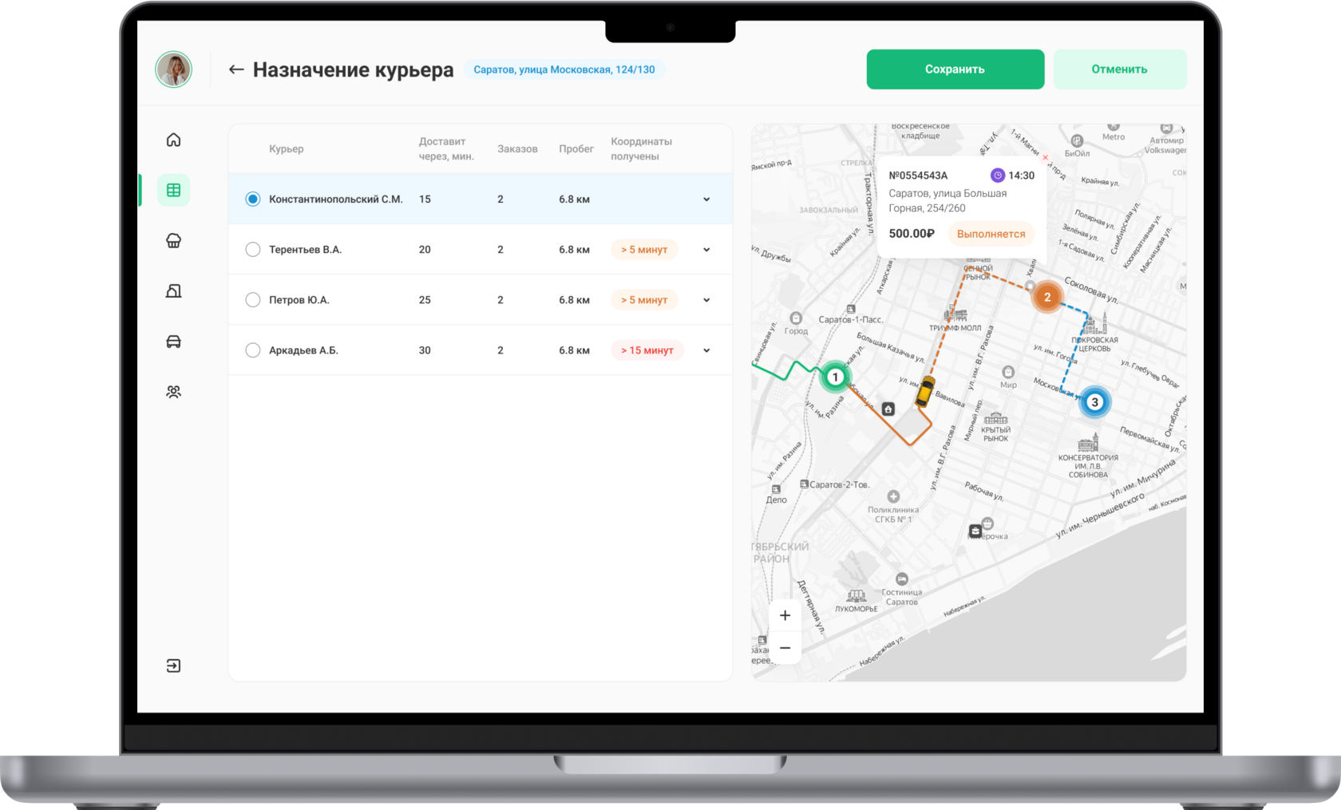
Task: Open the warehouse building icon in sidebar
Action: click(173, 290)
